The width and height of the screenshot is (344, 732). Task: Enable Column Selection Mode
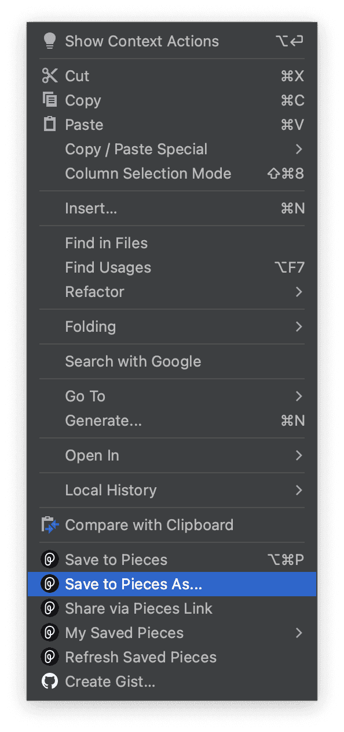click(148, 173)
